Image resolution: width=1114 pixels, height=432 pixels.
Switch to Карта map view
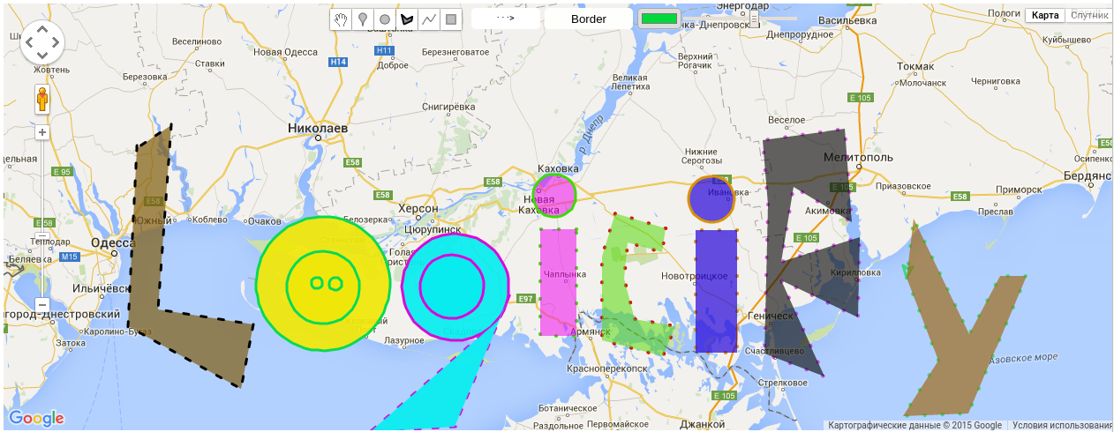(x=1045, y=16)
